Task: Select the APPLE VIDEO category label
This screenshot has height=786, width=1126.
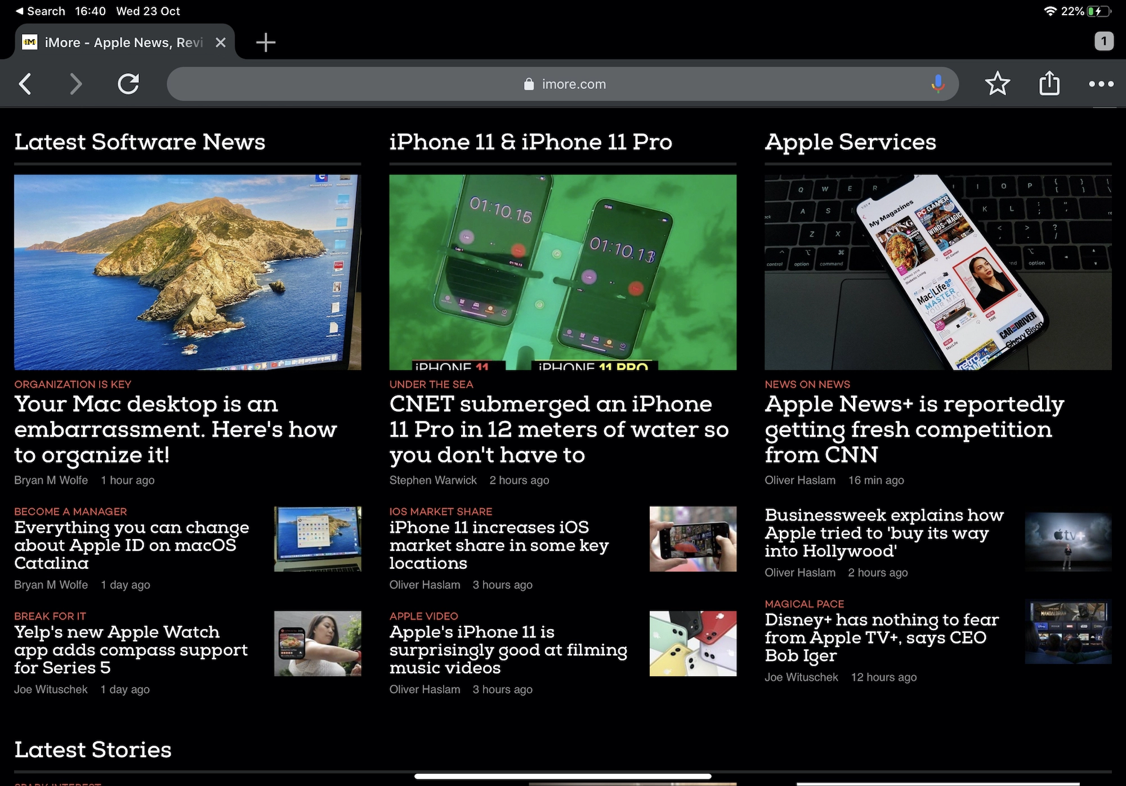Action: (x=423, y=616)
